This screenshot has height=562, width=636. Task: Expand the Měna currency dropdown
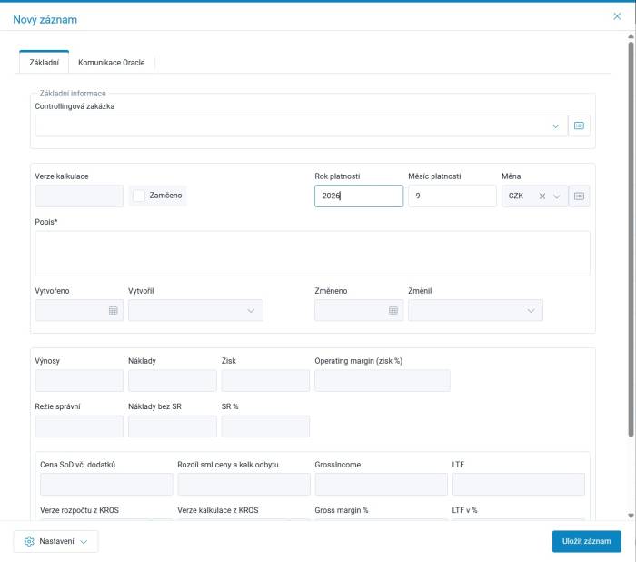point(557,196)
